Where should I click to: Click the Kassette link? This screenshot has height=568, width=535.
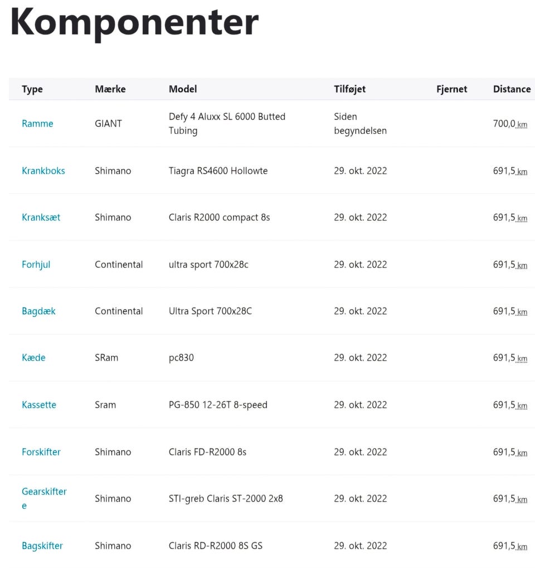tap(39, 405)
